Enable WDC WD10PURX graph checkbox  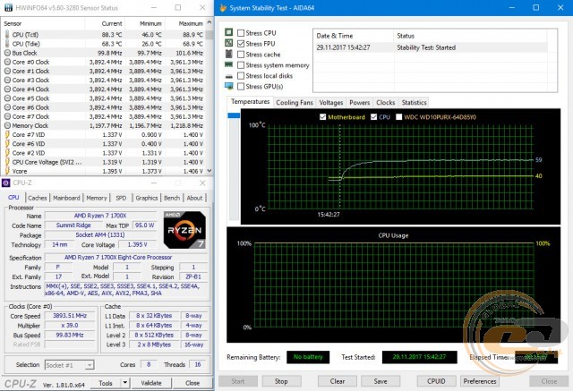pyautogui.click(x=399, y=117)
